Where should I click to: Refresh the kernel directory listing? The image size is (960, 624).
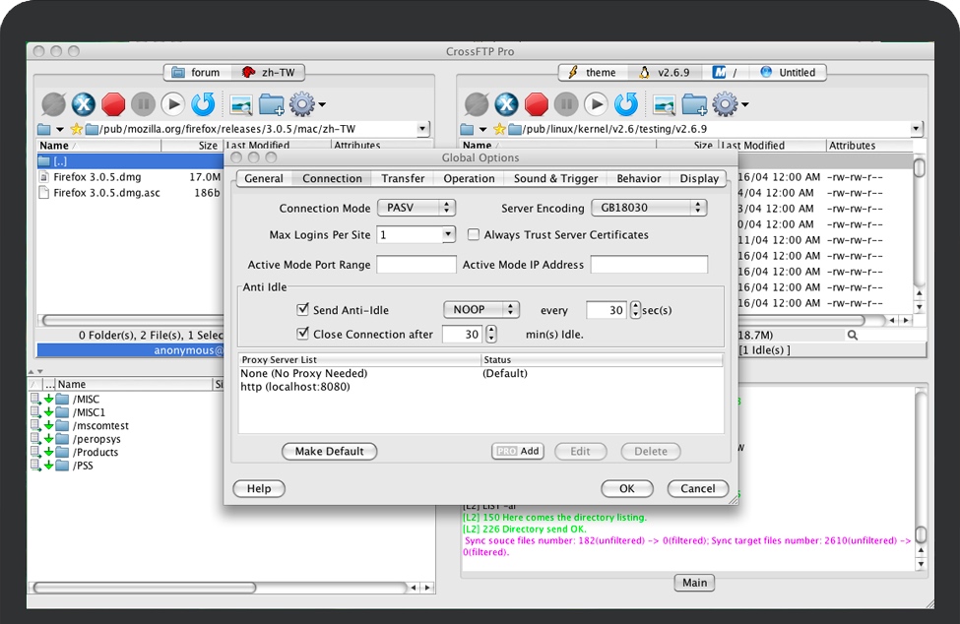(625, 103)
